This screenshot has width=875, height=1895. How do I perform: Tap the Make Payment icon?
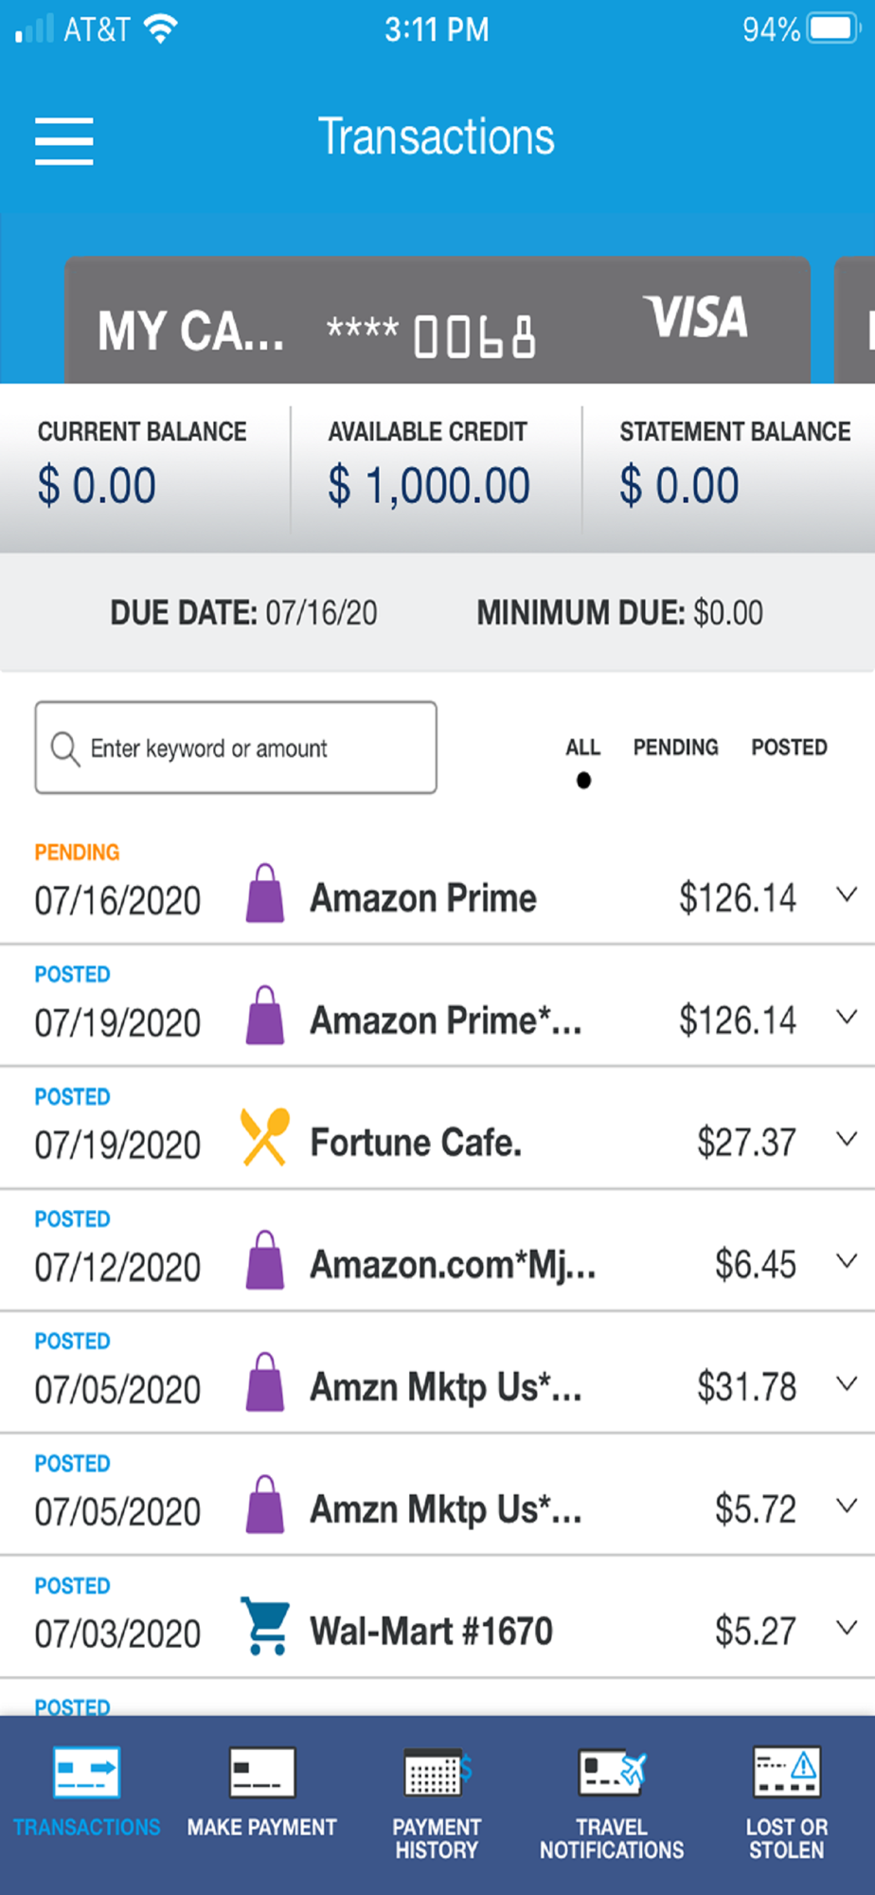[x=262, y=1773]
